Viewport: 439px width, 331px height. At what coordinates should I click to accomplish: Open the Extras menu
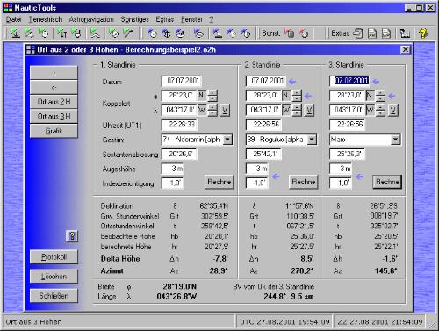(x=165, y=19)
